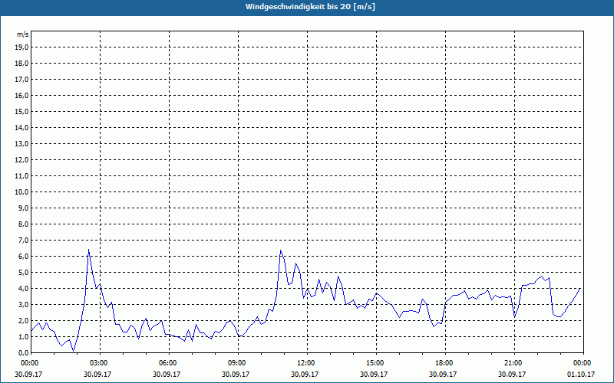Click the '30.09.17' date under the '12:00' label

(x=305, y=374)
